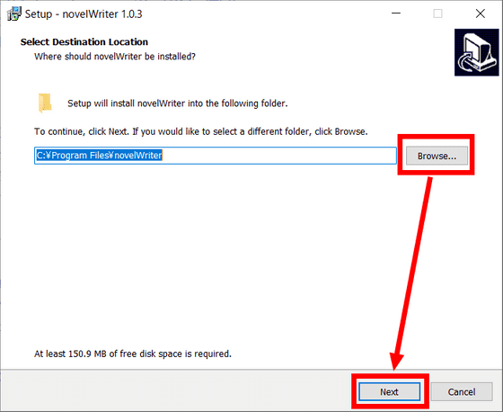Click Next to continue installation
The image size is (503, 412).
tap(389, 391)
